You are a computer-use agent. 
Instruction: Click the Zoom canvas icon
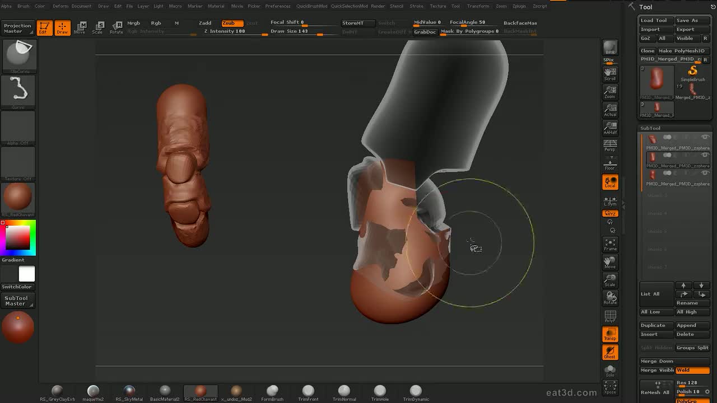tap(610, 91)
